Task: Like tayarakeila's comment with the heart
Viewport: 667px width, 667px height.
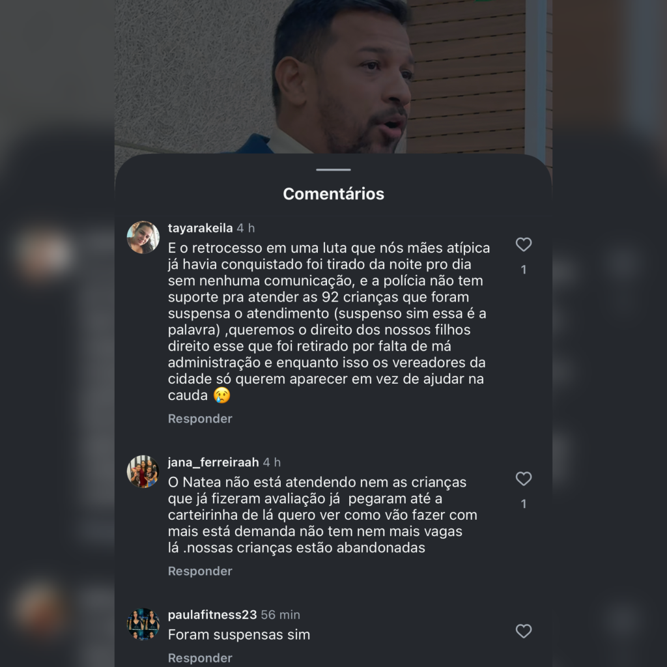Action: pos(524,245)
